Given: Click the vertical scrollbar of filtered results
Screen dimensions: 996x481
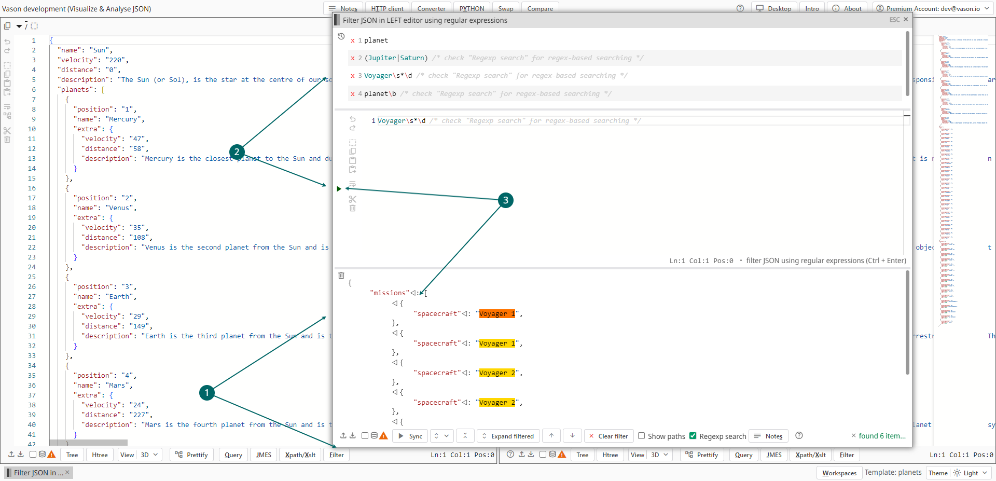Looking at the screenshot, I should [x=907, y=322].
